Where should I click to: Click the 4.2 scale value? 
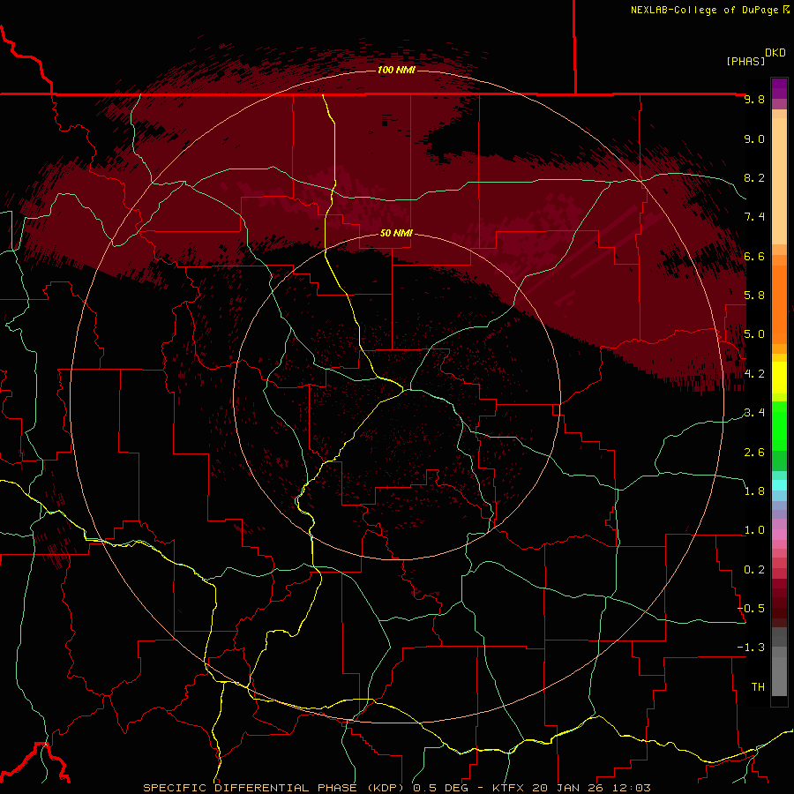754,374
